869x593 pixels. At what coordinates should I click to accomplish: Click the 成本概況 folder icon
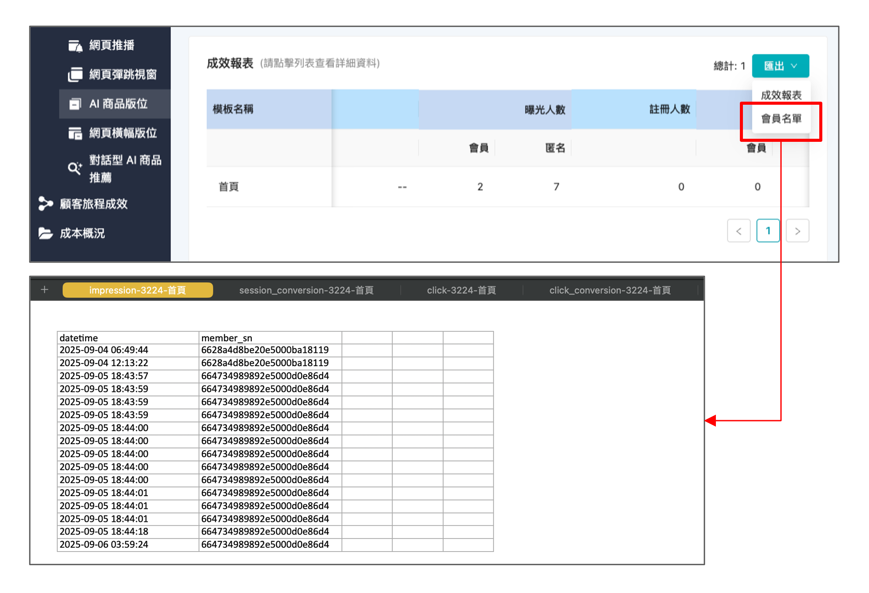(45, 233)
